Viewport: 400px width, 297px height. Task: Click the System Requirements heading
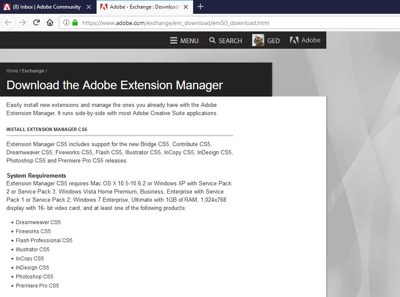tap(37, 175)
